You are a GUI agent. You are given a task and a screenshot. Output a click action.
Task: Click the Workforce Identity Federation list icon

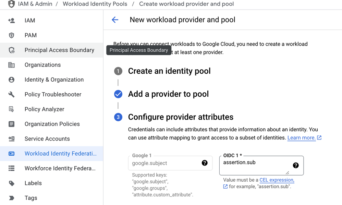11,168
